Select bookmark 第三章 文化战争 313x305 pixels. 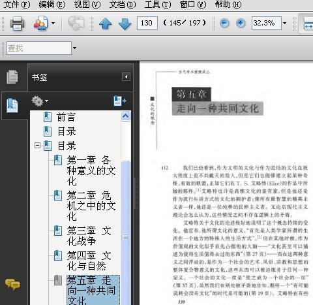click(89, 236)
